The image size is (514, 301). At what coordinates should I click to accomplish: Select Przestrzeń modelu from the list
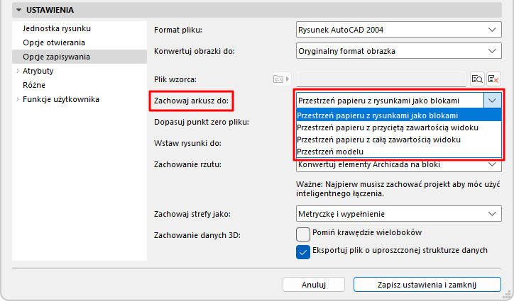tap(331, 152)
